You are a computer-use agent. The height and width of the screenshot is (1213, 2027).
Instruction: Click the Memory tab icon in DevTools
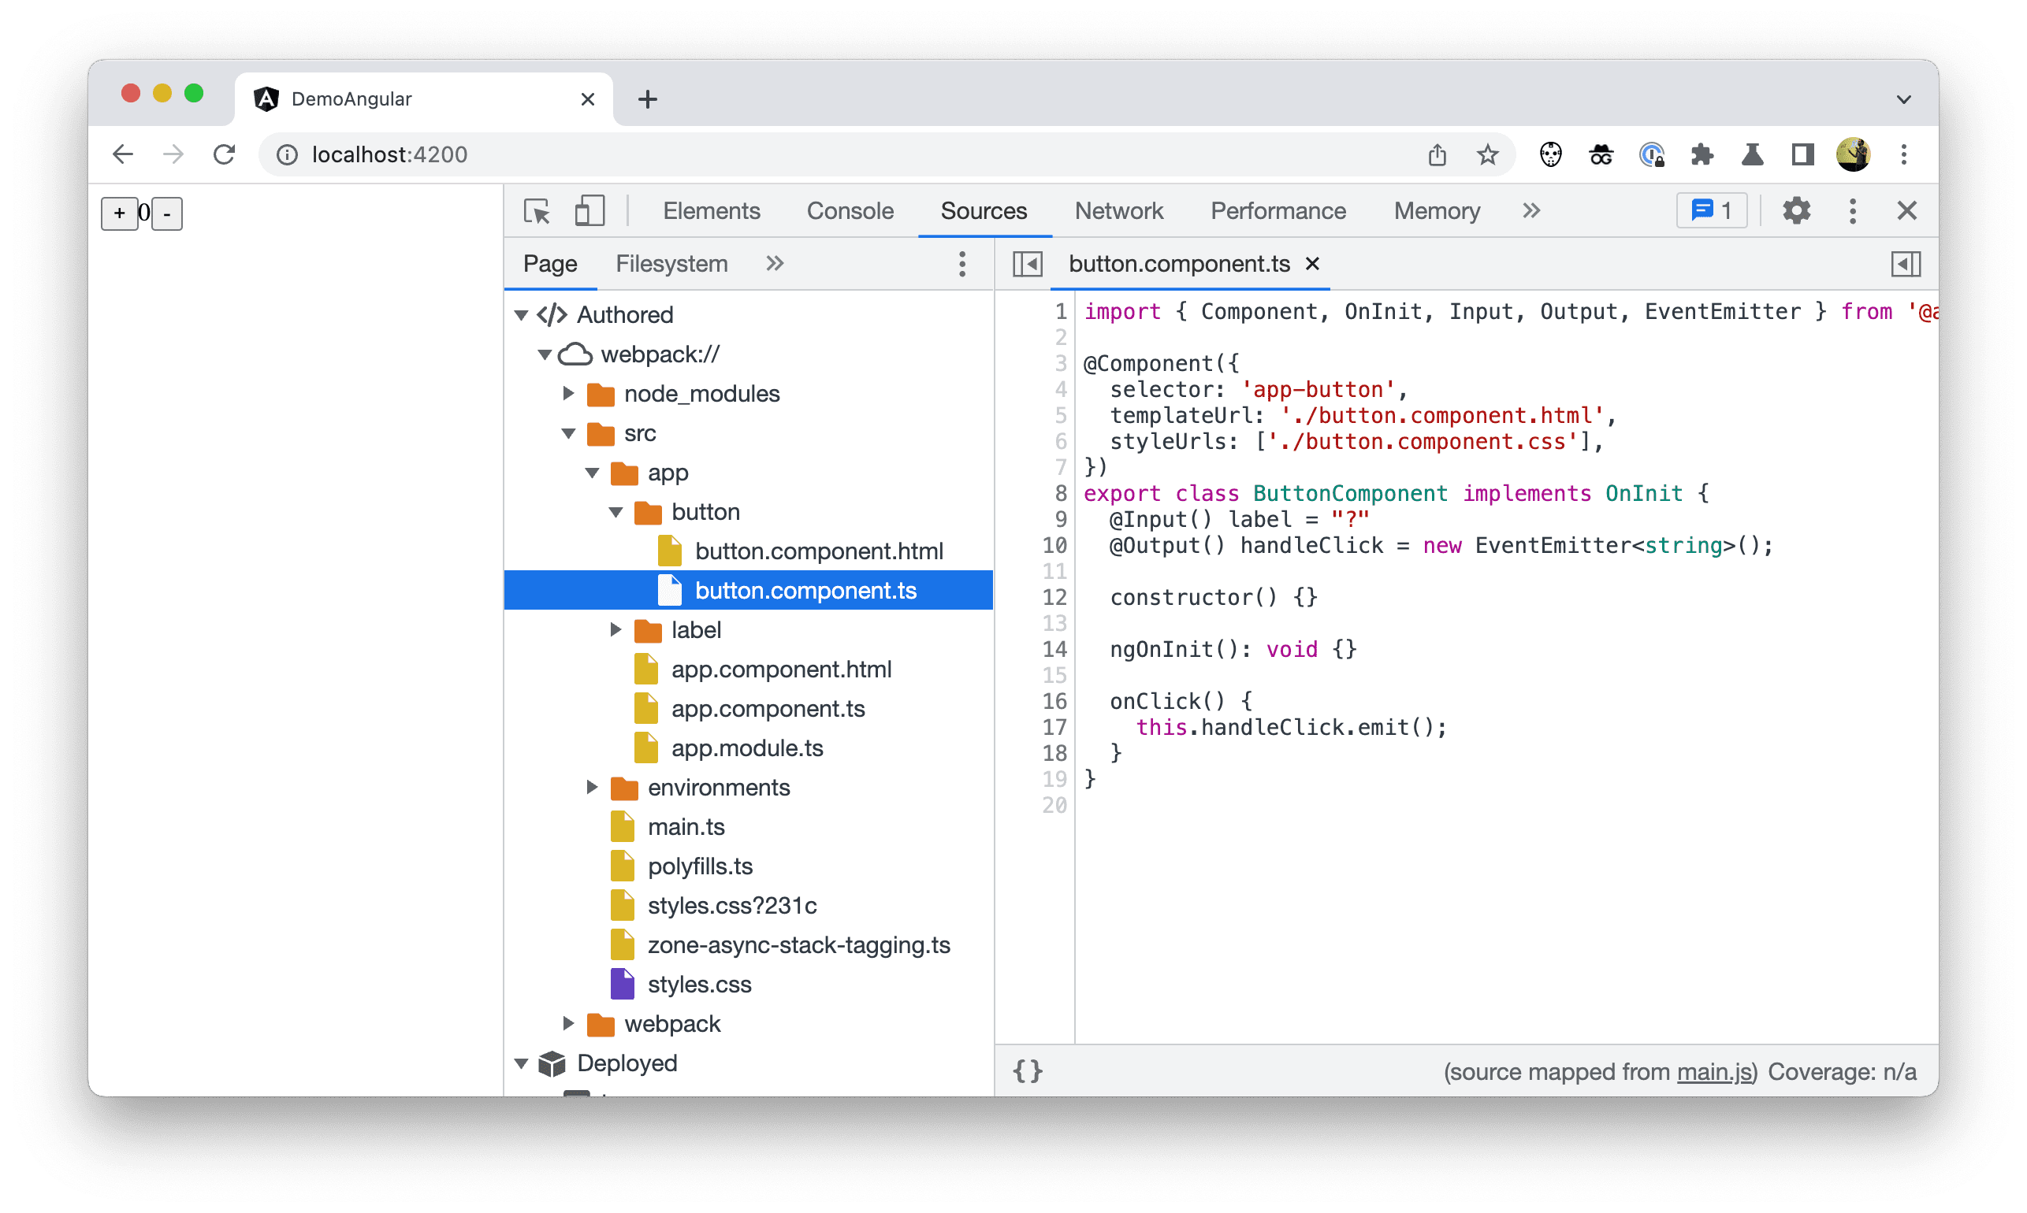coord(1434,211)
